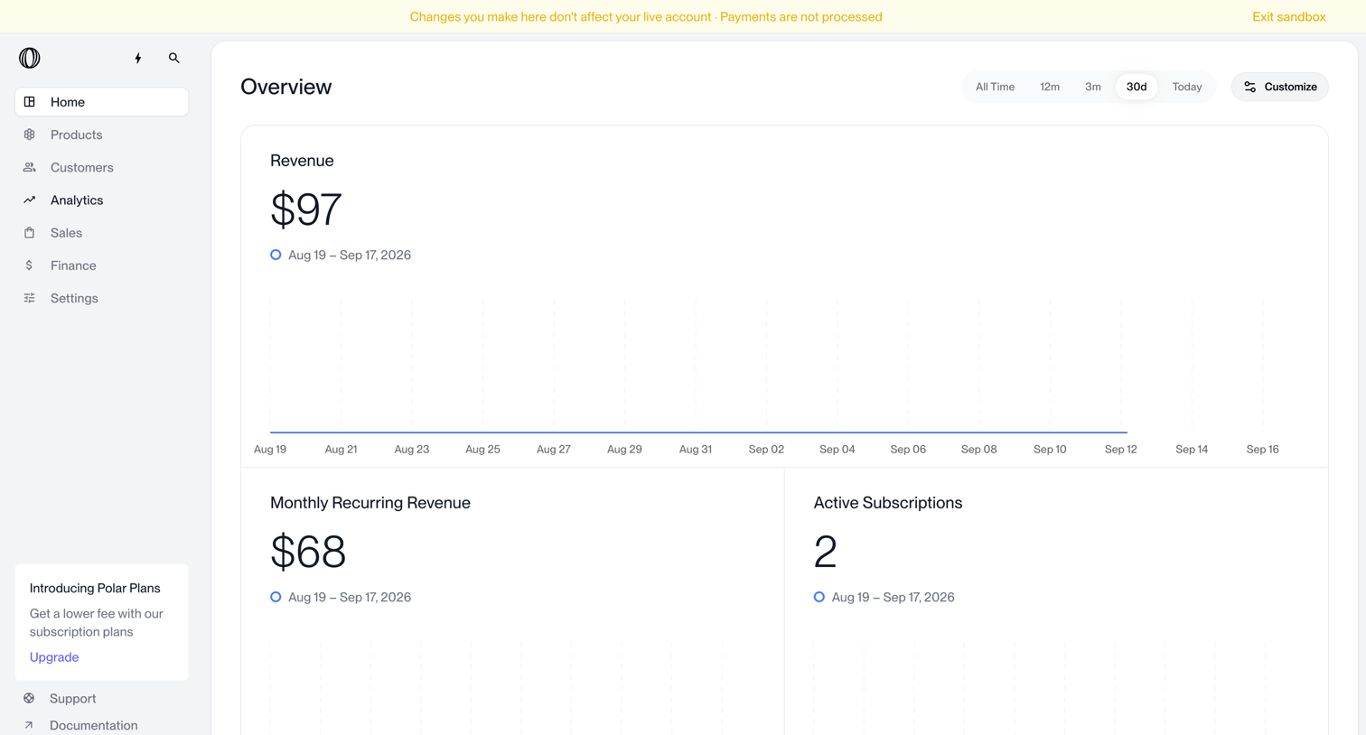Click the Settings sliders icon
Screen dimensions: 1366x735
[30, 298]
